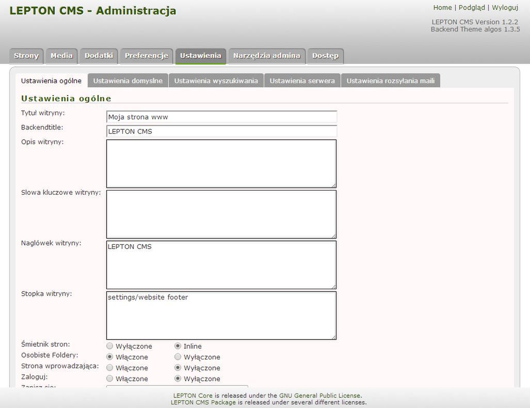Focus the Backendtitle input field
This screenshot has height=408, width=530.
pyautogui.click(x=221, y=131)
